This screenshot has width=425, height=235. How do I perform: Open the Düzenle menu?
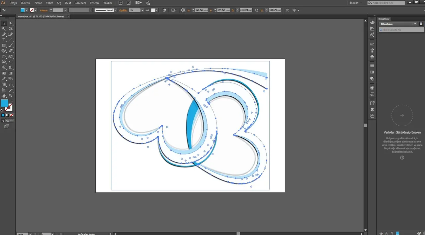(26, 3)
